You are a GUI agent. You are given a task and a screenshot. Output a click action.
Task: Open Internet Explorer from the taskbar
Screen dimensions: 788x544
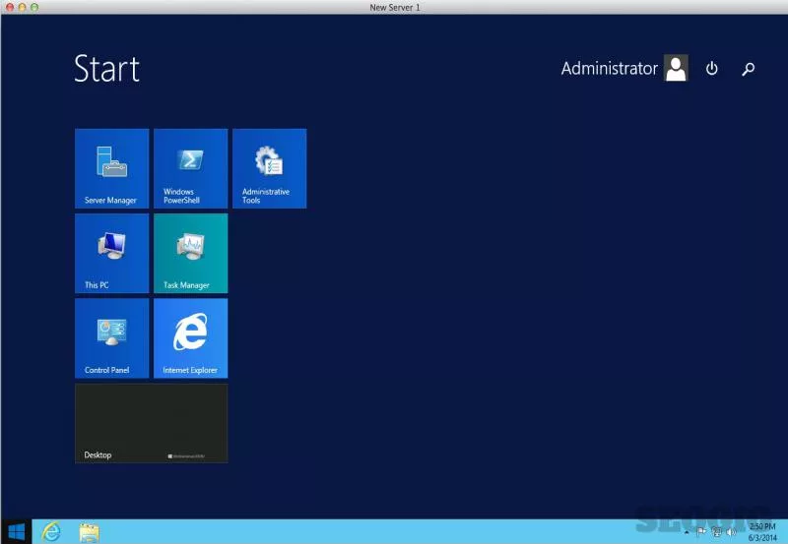point(51,531)
